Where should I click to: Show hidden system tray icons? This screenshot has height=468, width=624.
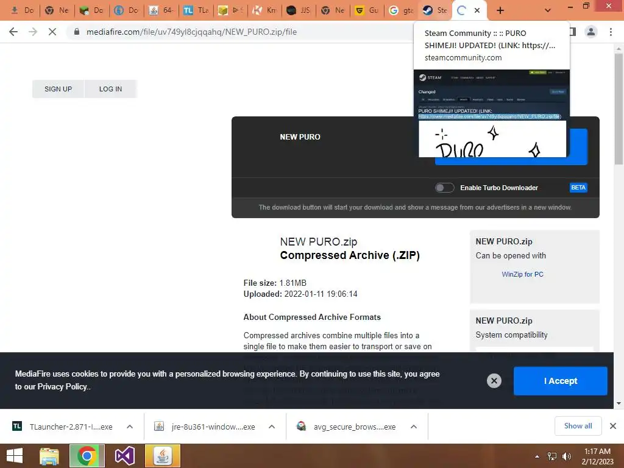[537, 456]
